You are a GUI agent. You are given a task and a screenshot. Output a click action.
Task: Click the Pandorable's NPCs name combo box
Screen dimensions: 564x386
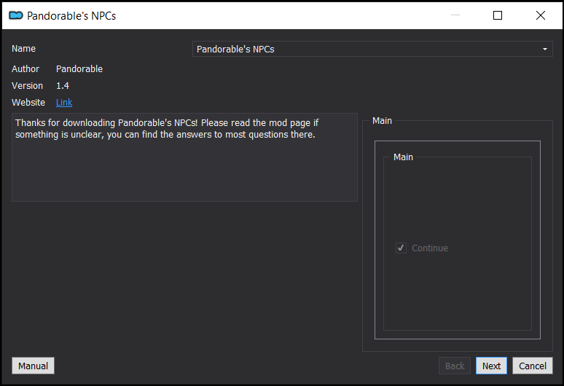[x=372, y=49]
